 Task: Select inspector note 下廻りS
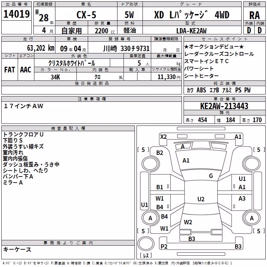coord(13,141)
